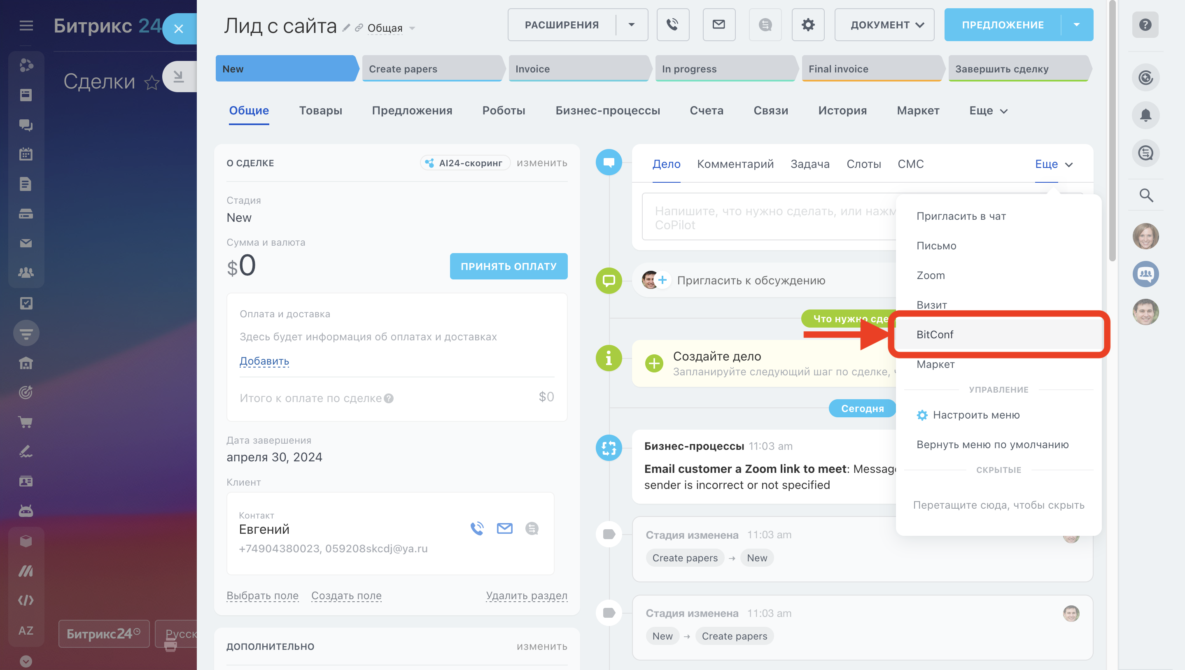This screenshot has height=670, width=1185.
Task: Expand the Документ dropdown
Action: tap(884, 25)
